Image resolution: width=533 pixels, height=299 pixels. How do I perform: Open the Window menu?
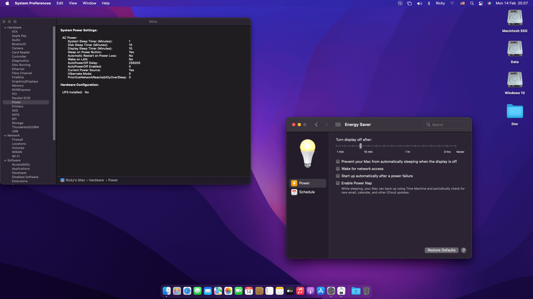click(x=89, y=3)
